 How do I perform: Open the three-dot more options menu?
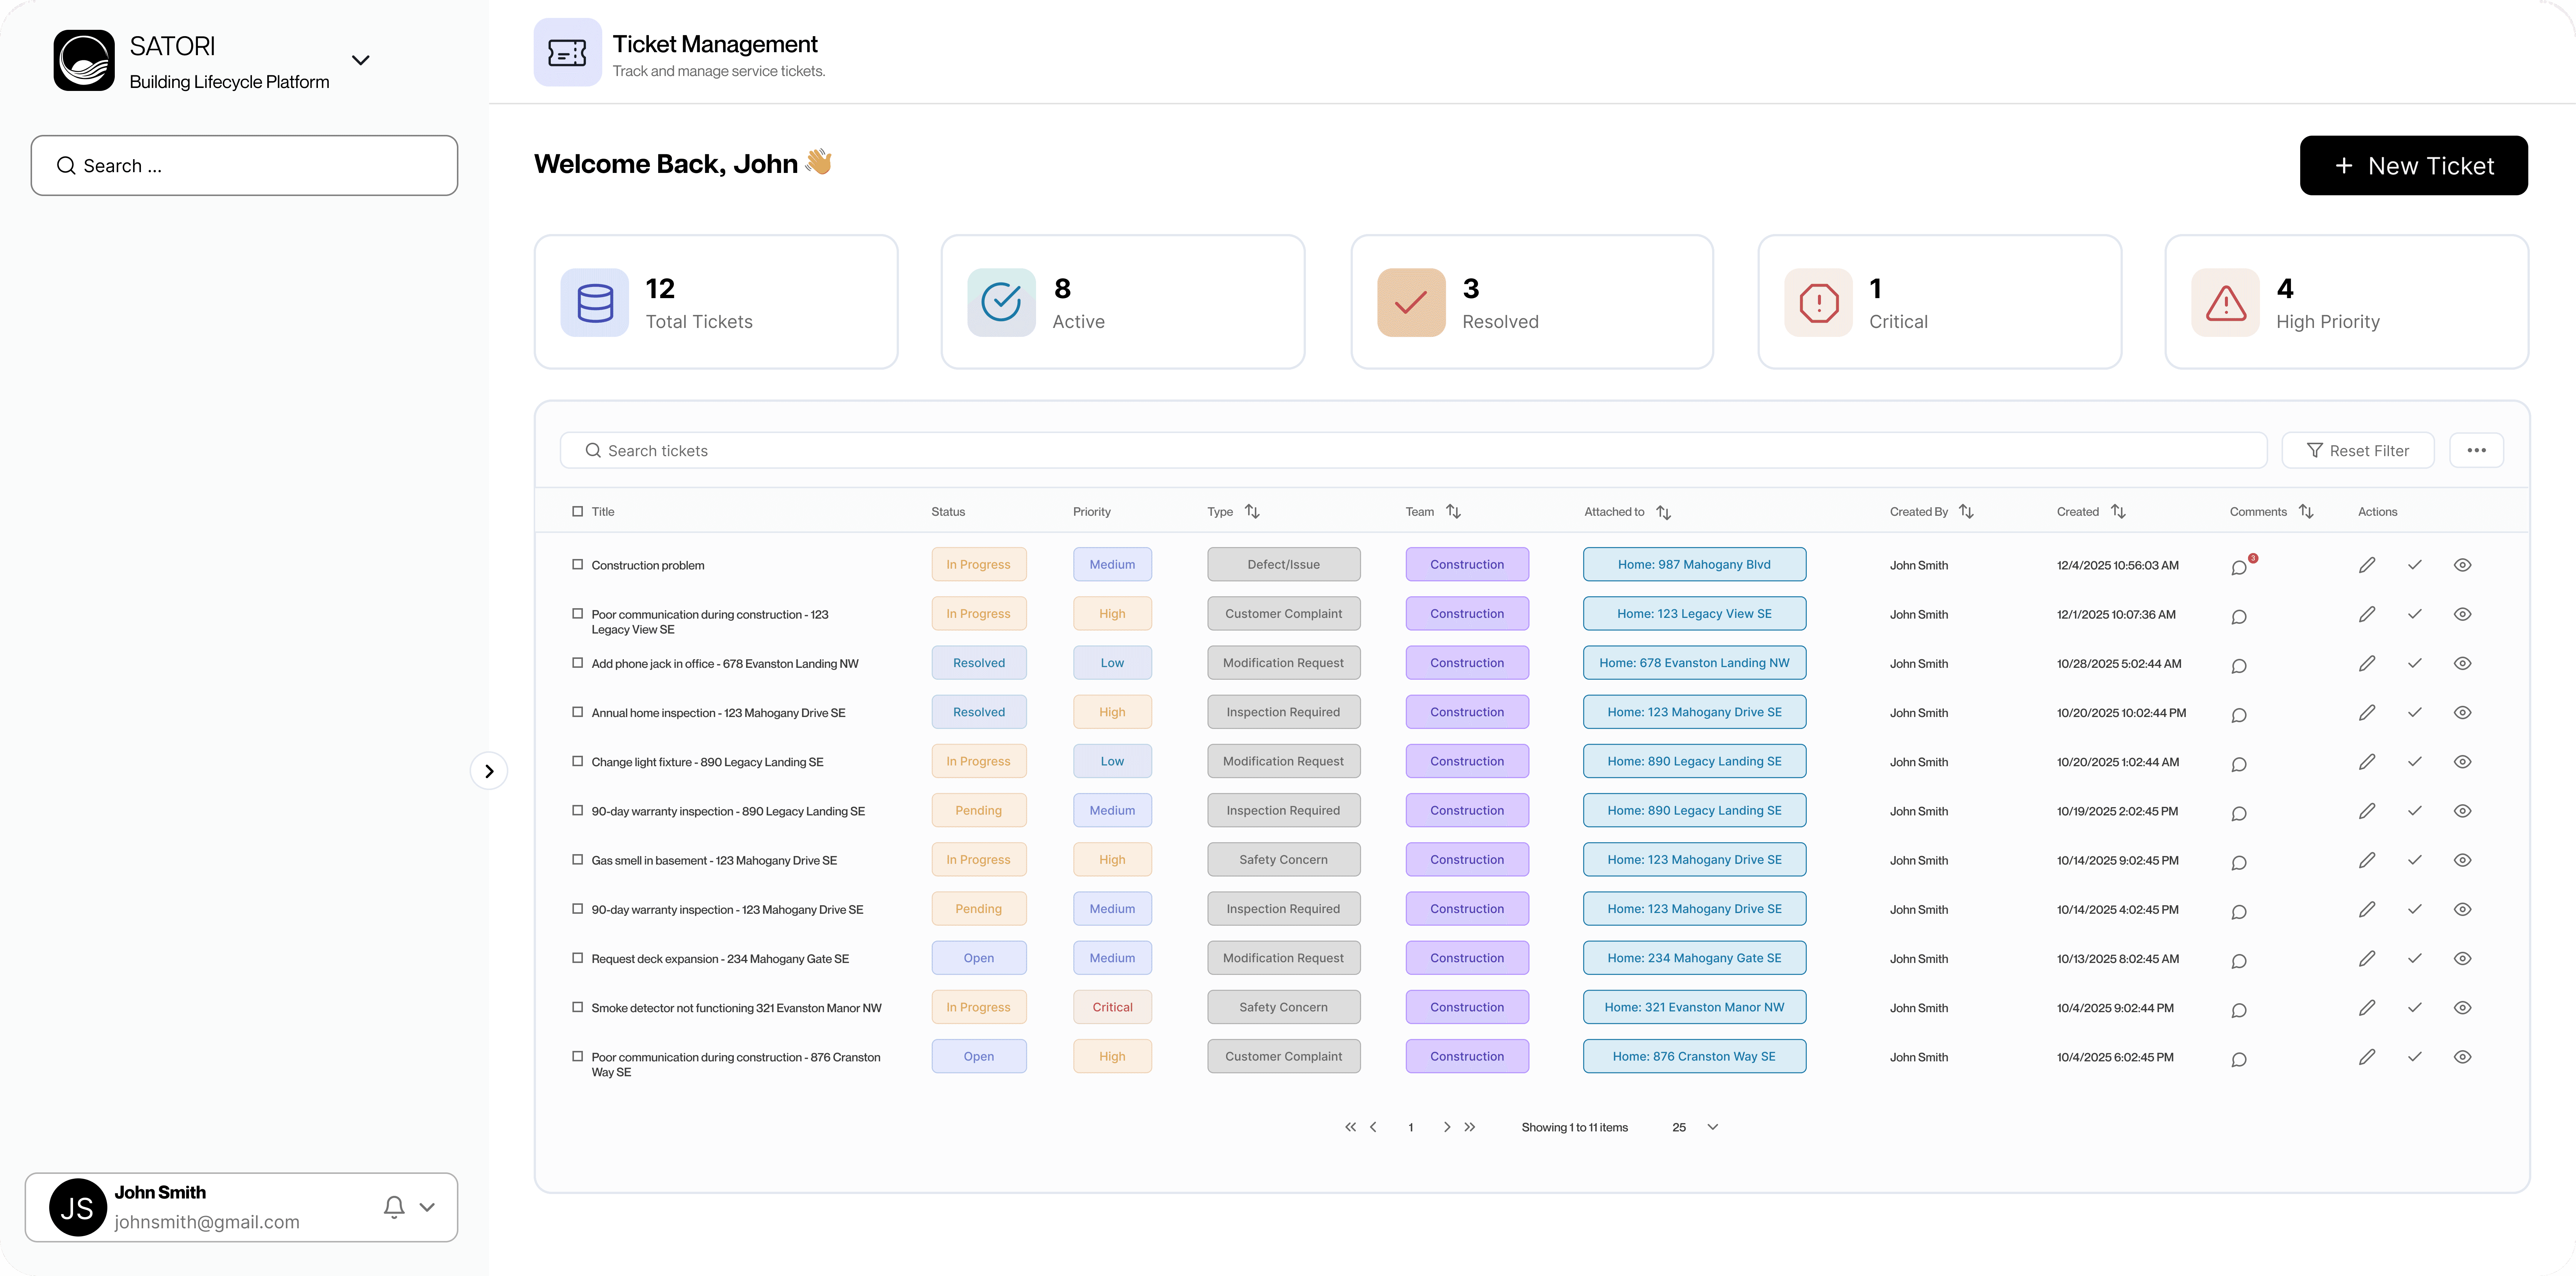[2476, 450]
